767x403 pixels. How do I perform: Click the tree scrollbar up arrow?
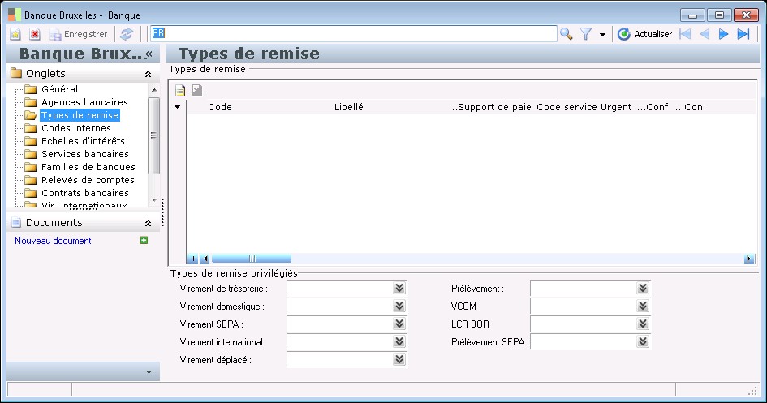tap(154, 90)
